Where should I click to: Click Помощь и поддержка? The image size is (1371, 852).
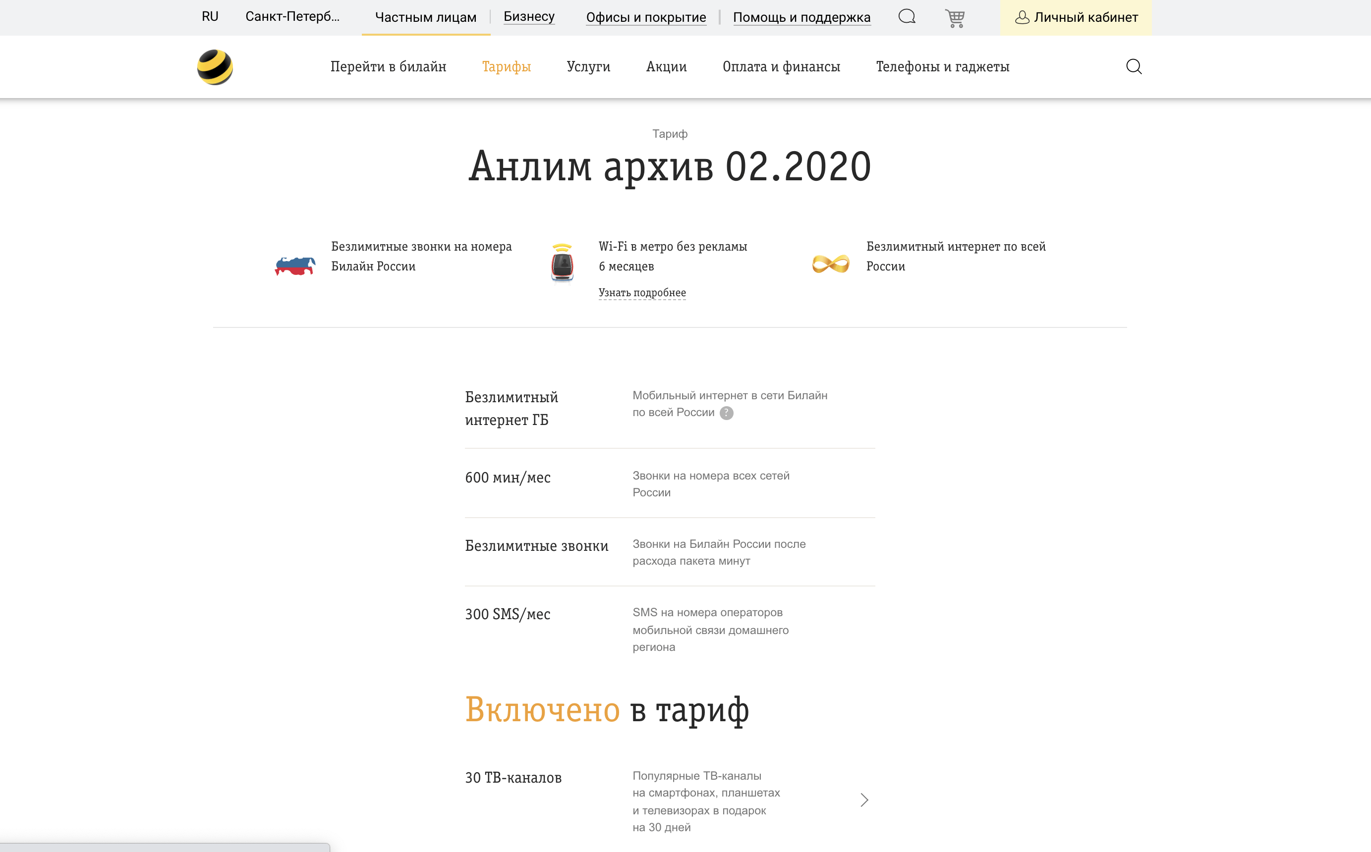[x=801, y=17]
